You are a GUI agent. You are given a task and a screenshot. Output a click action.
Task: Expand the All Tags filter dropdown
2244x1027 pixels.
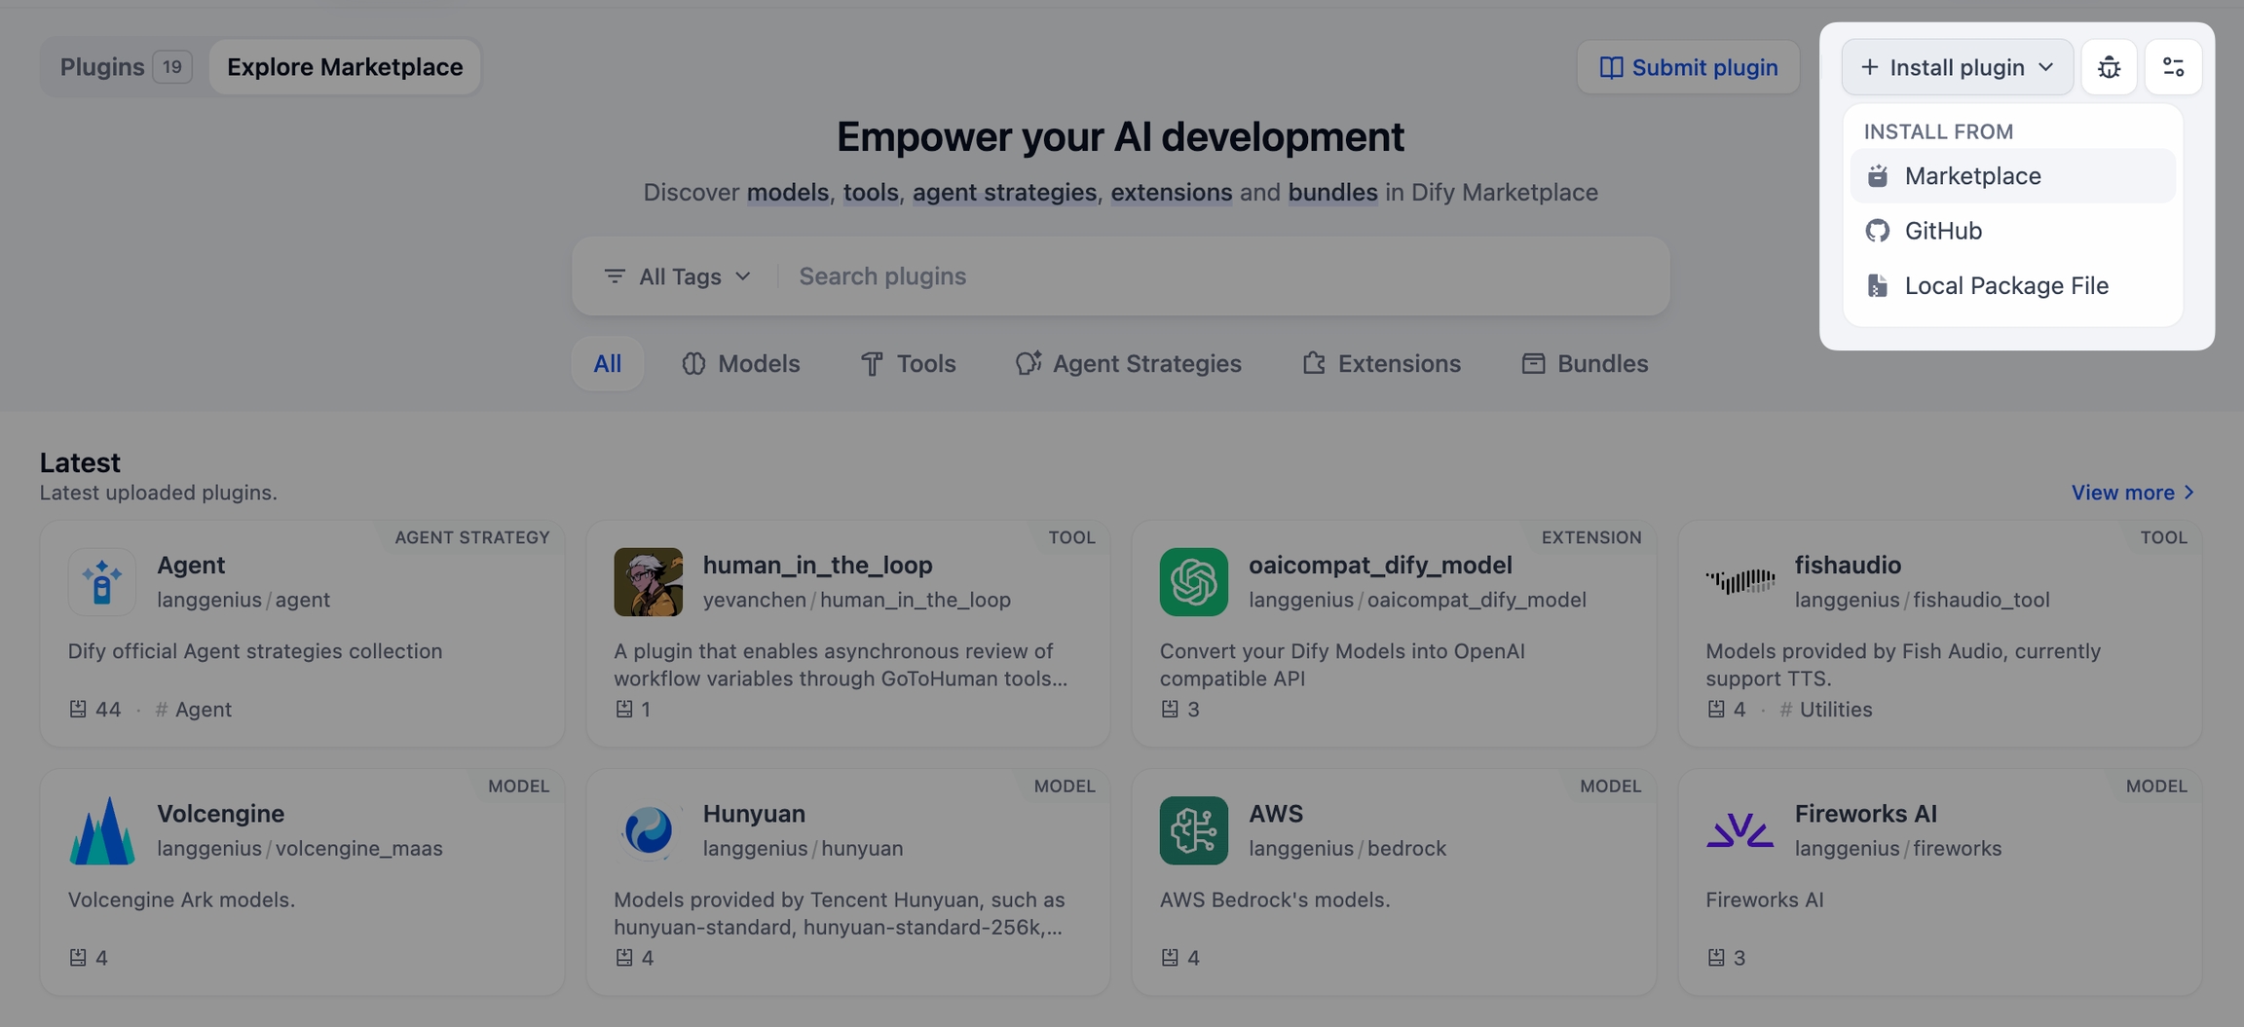678,276
